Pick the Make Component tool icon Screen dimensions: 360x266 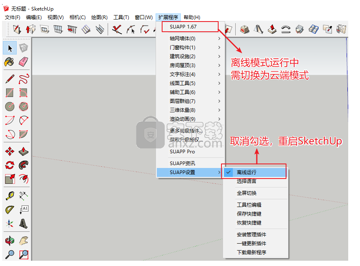pyautogui.click(x=24, y=48)
